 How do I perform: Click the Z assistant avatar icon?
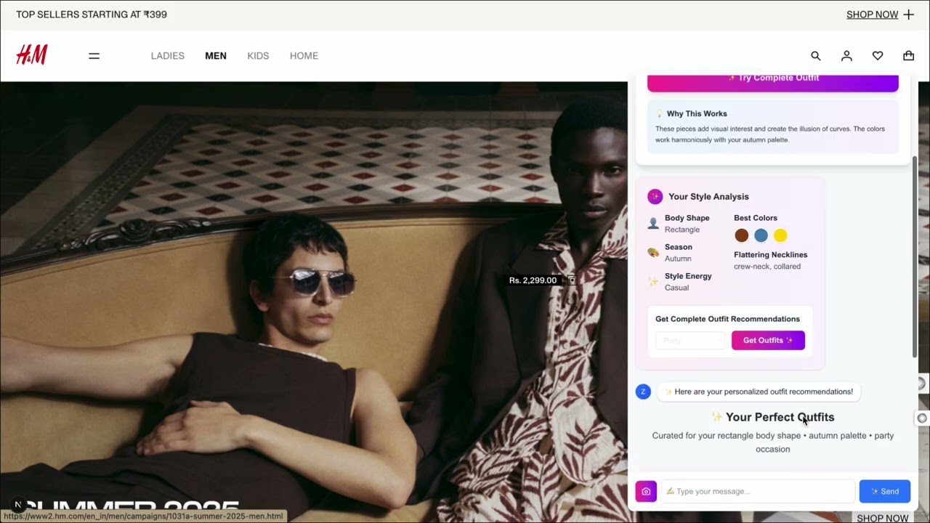pos(643,392)
